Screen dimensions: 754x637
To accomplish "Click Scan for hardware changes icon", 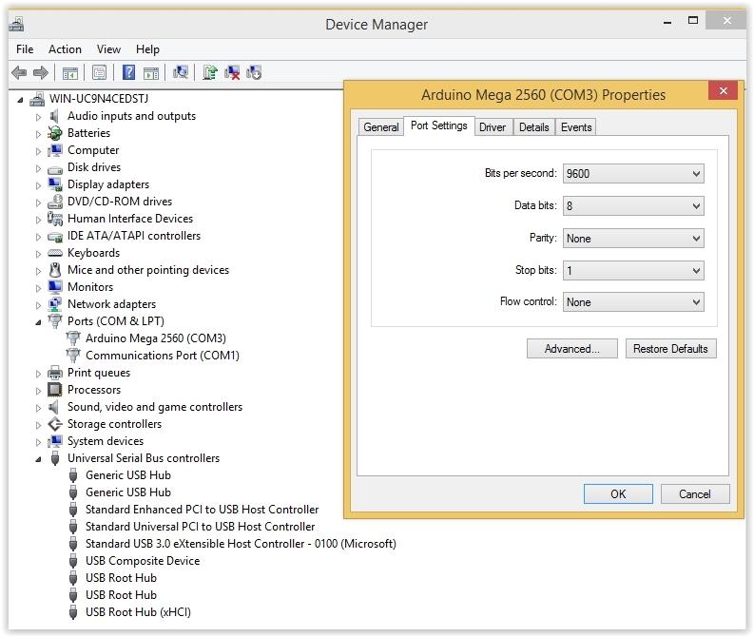I will pos(181,72).
